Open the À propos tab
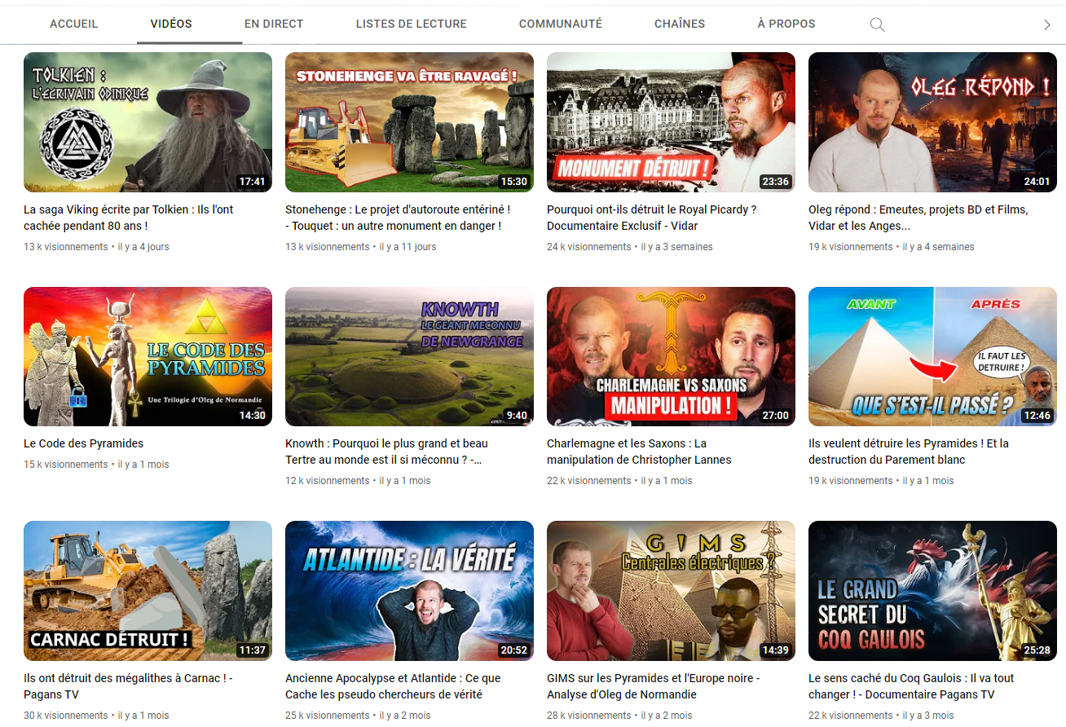The width and height of the screenshot is (1066, 727). 786,24
